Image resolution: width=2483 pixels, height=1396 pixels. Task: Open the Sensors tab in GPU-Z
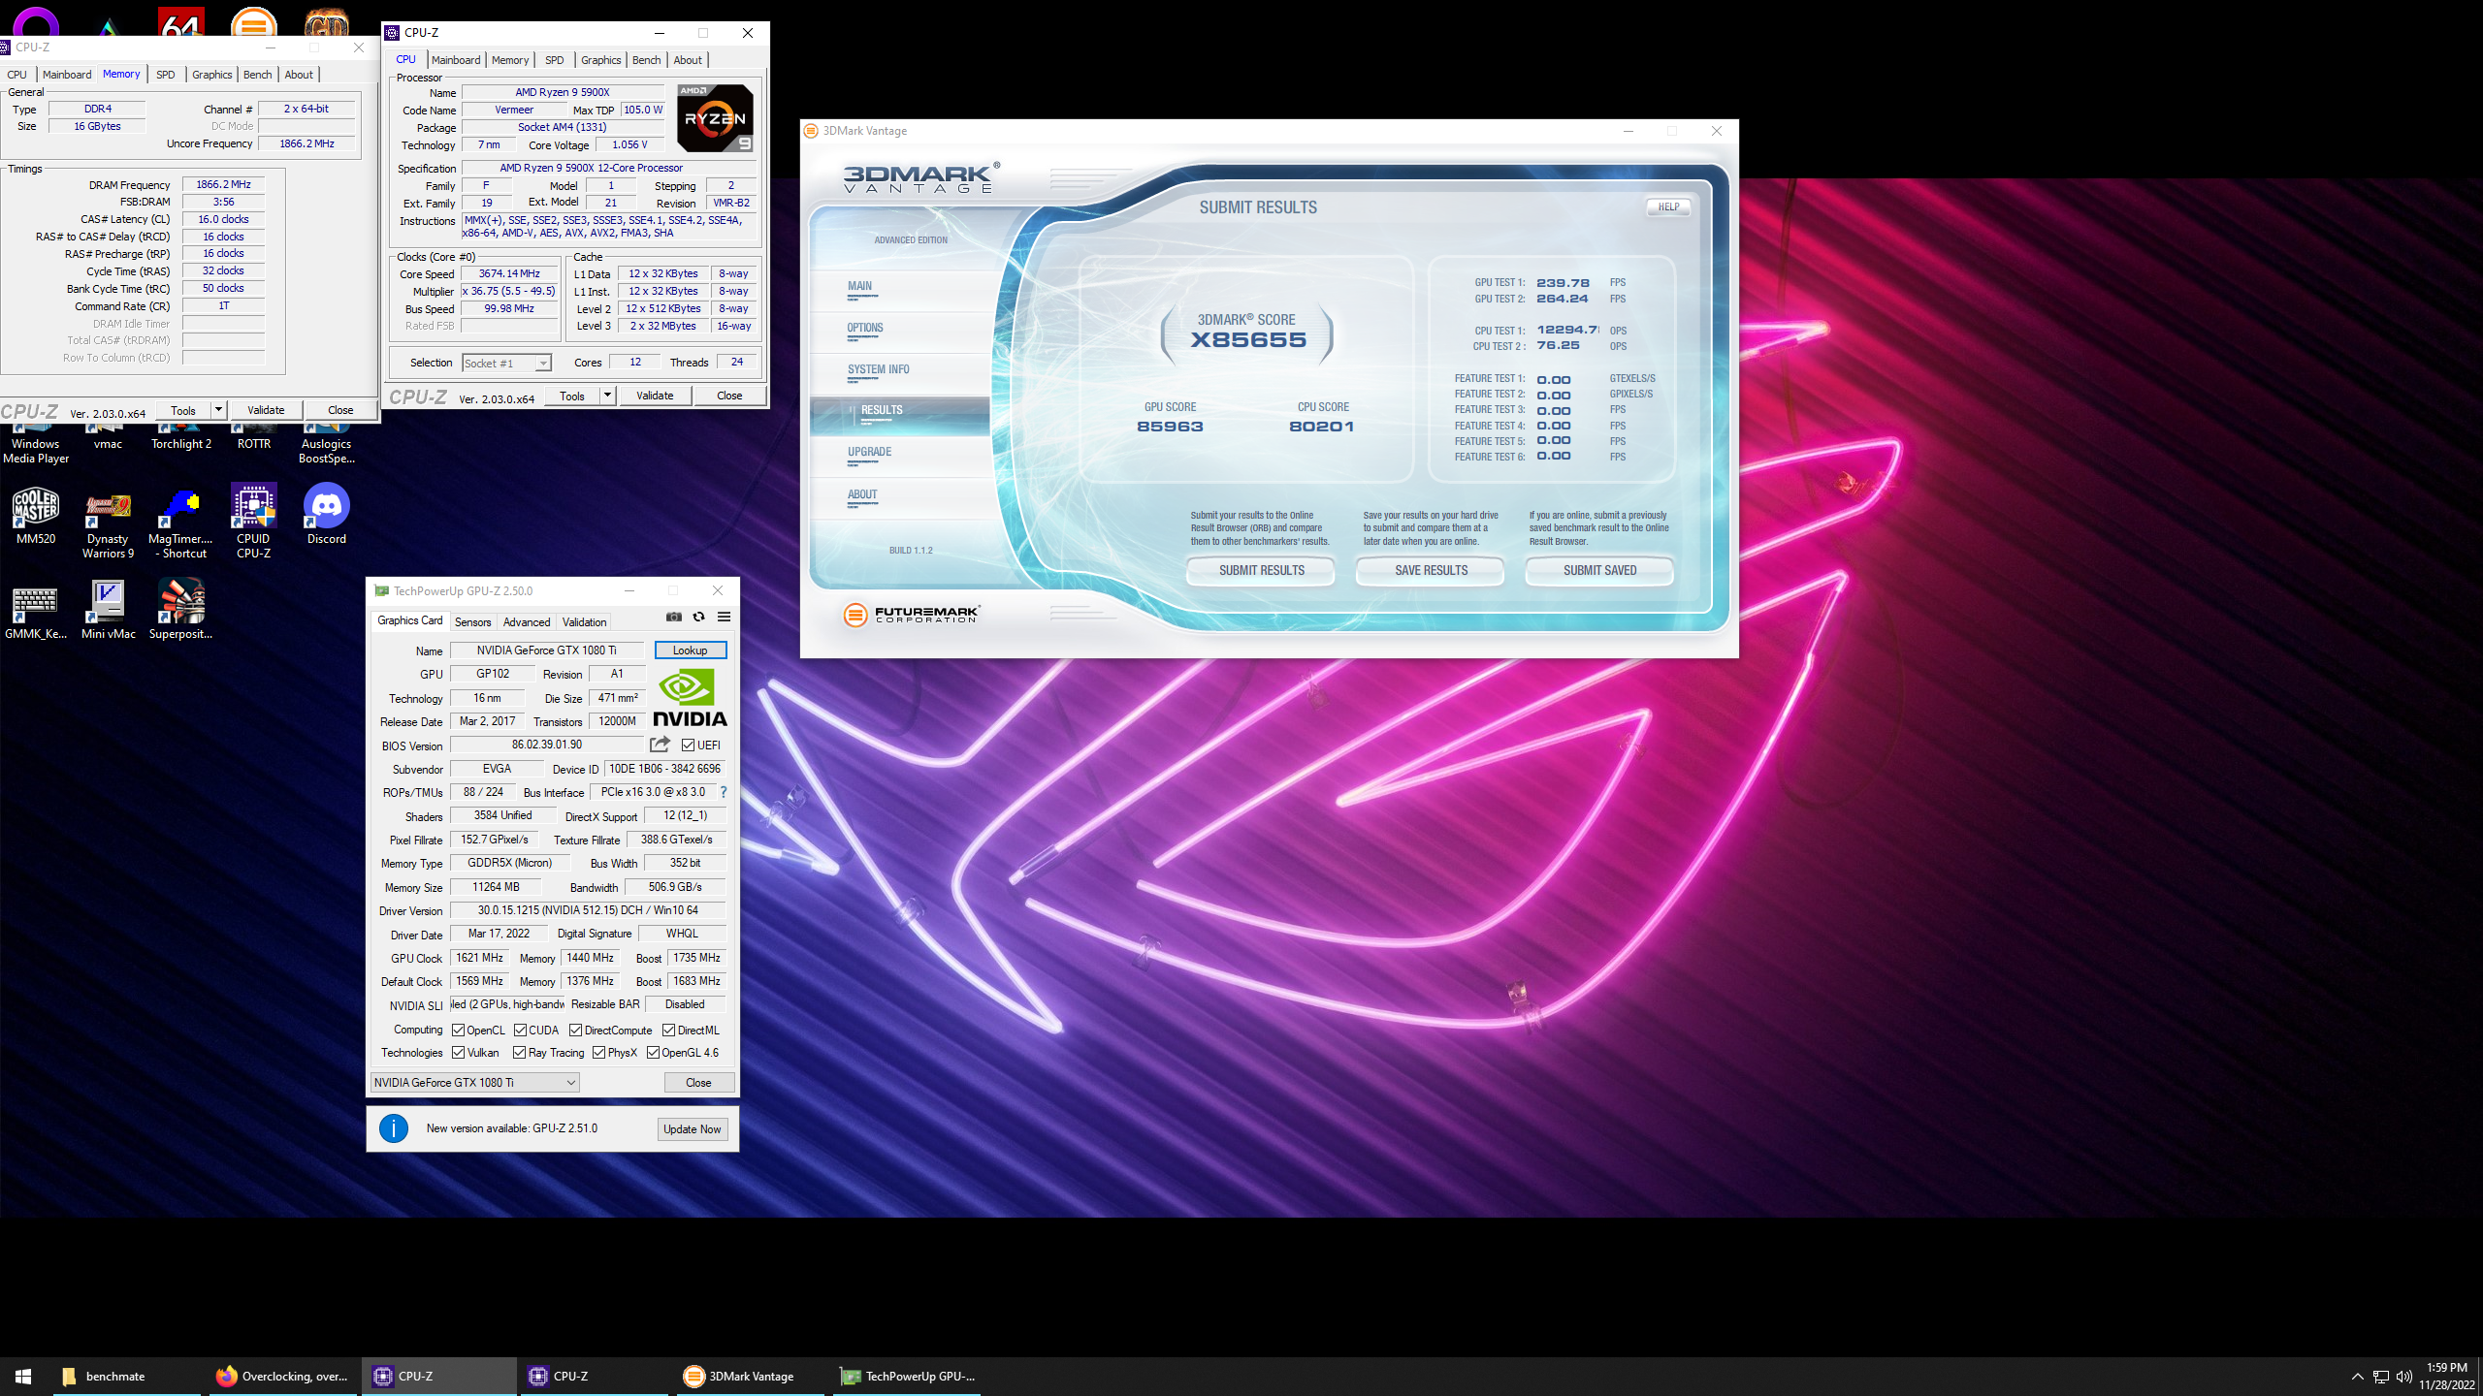472,622
